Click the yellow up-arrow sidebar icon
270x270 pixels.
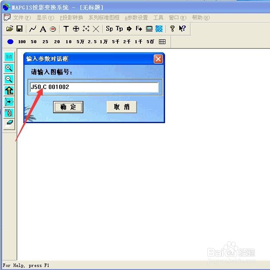(9, 91)
